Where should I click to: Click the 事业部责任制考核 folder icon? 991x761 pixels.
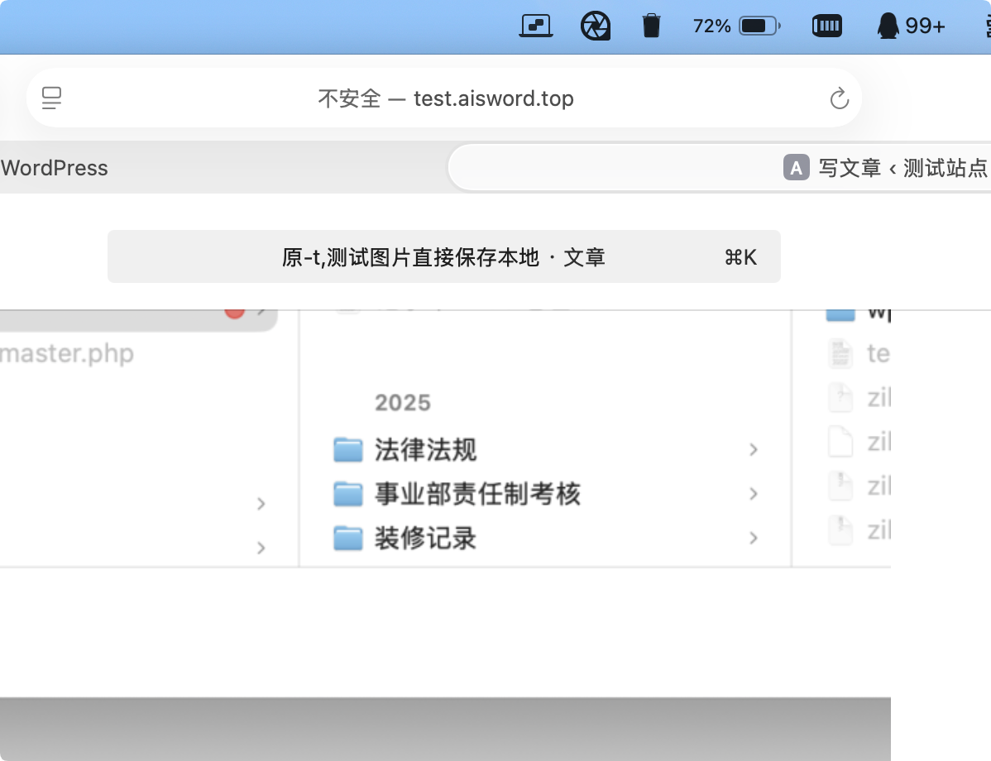[x=348, y=495]
